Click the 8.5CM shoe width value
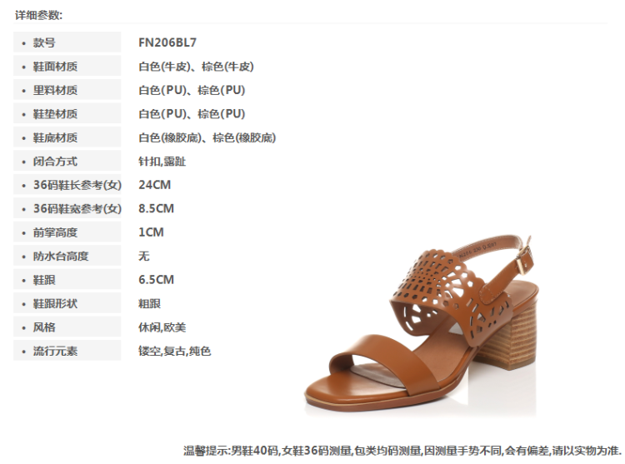This screenshot has width=625, height=464. 157,209
